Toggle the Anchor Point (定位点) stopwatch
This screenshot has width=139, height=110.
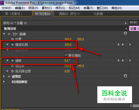[12, 66]
